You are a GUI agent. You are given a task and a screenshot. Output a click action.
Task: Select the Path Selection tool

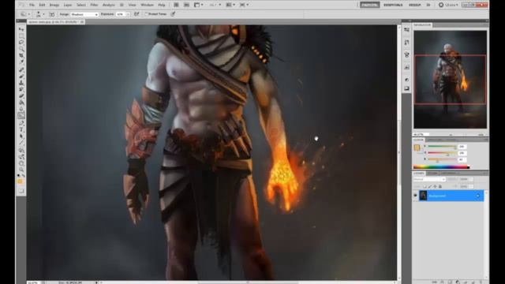tap(21, 136)
